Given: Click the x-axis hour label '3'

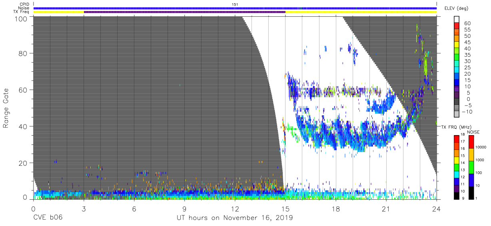Looking at the screenshot, I should (x=84, y=209).
